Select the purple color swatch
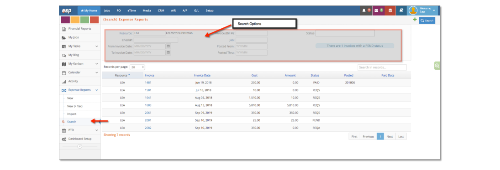 [65, 20]
